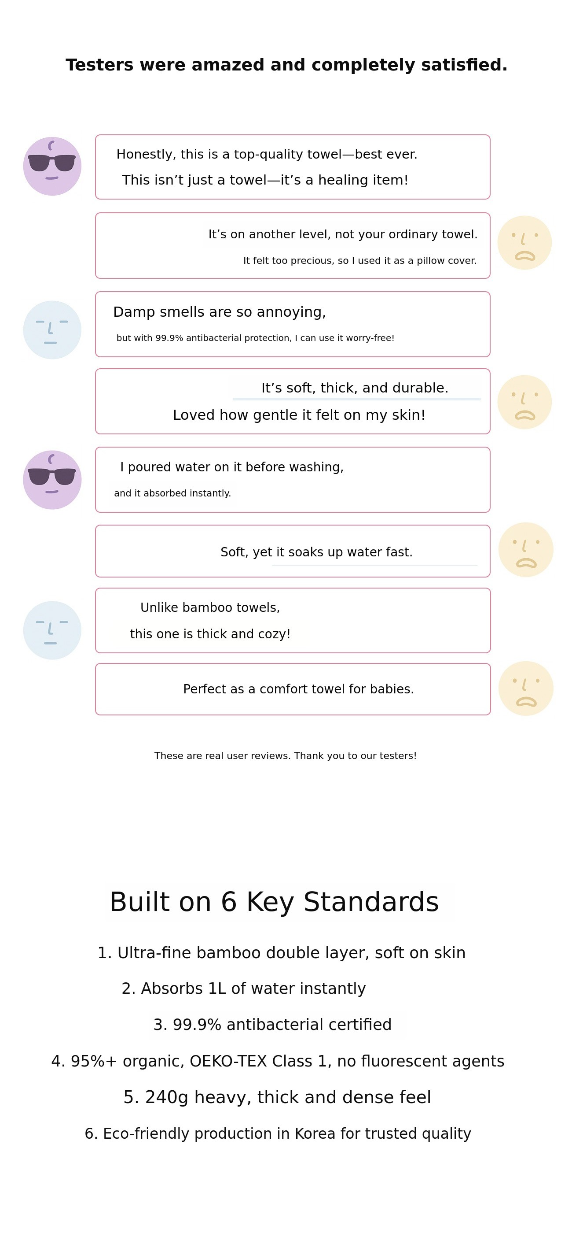Select the "Soft, yet it soaks up water fast" review
The width and height of the screenshot is (572, 1233).
coord(316,552)
